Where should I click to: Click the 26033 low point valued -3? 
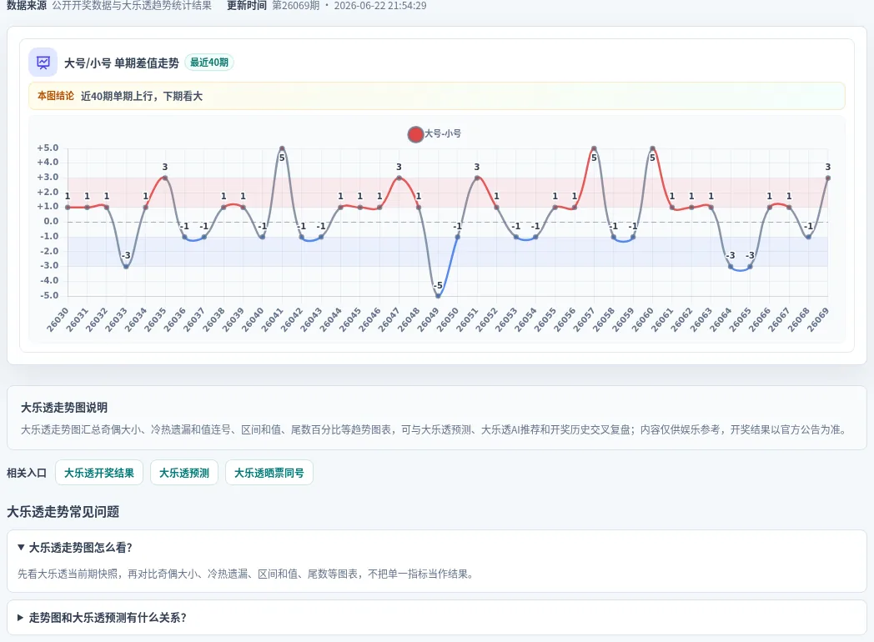(126, 266)
